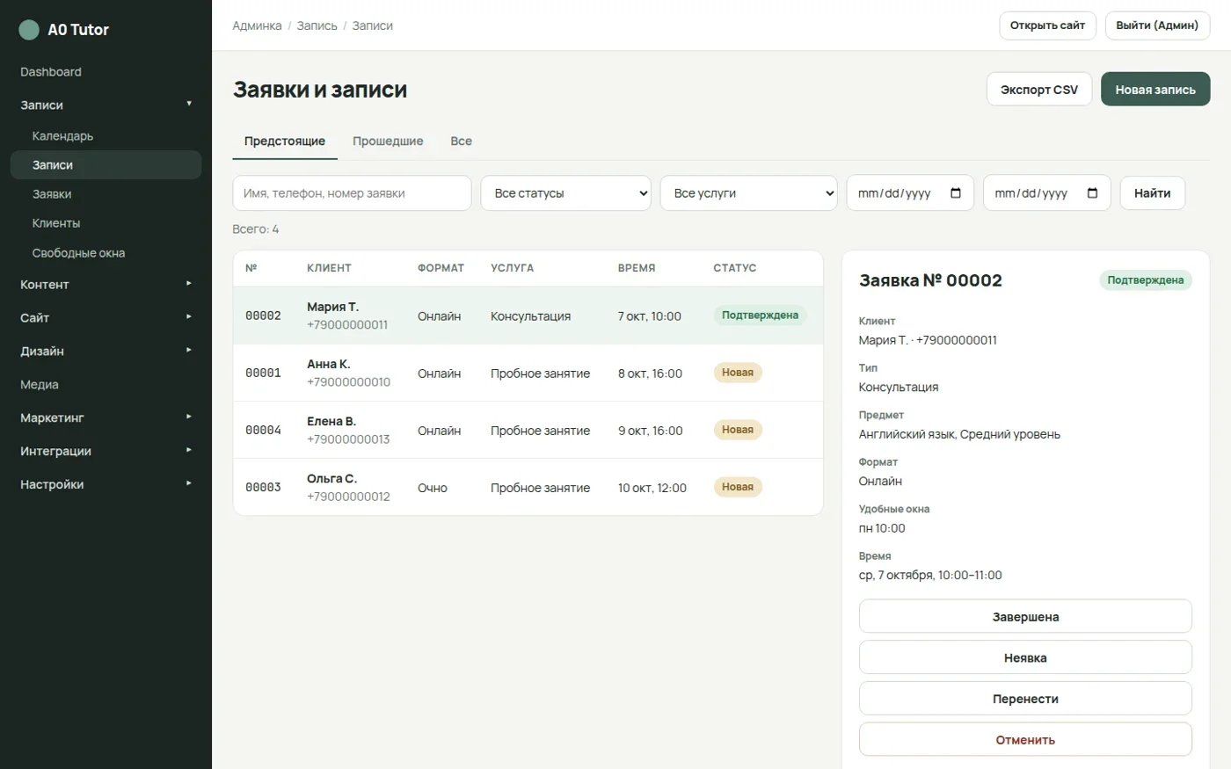Log out with Выйти (Админ)
Image resolution: width=1231 pixels, height=769 pixels.
tap(1157, 25)
